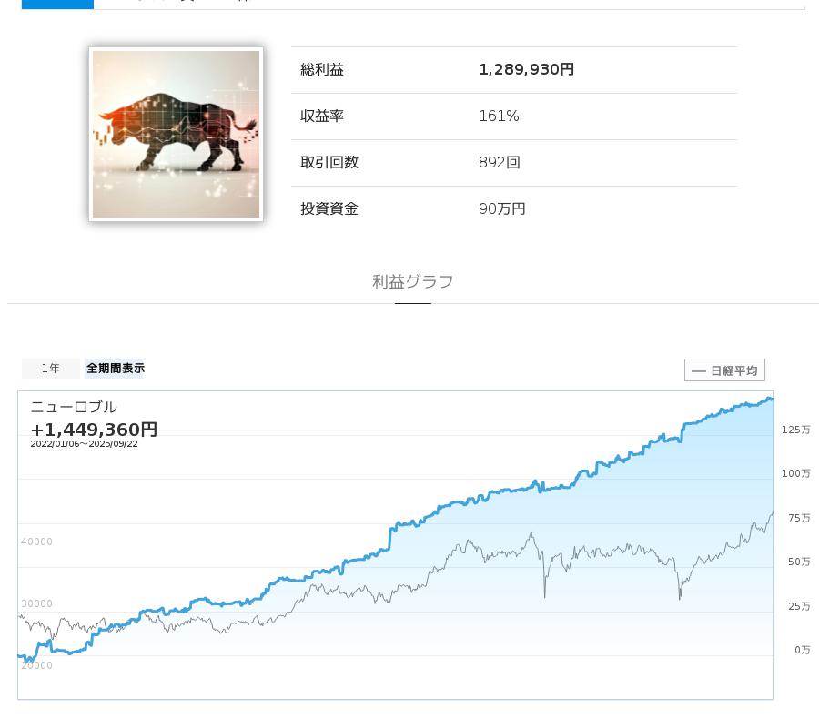Select the 1年 range tab

51,369
